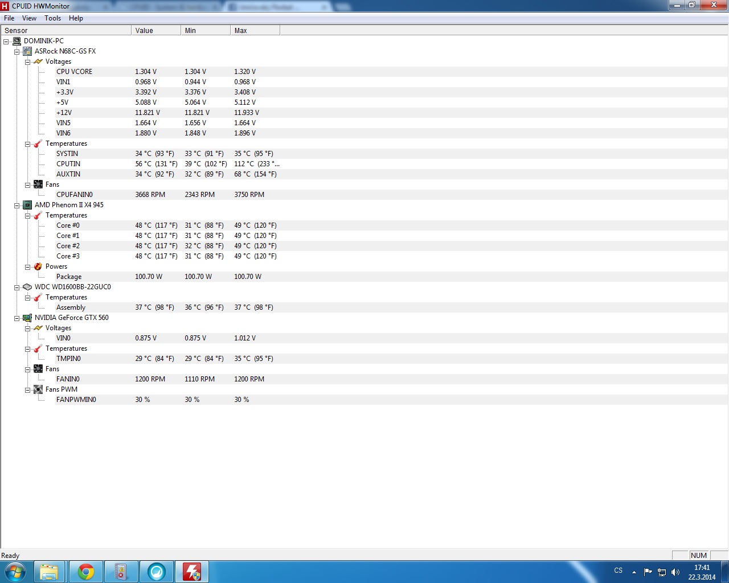The image size is (729, 583).
Task: Collapse the NVIDIA GeForce GTX 560 node
Action: (x=17, y=318)
